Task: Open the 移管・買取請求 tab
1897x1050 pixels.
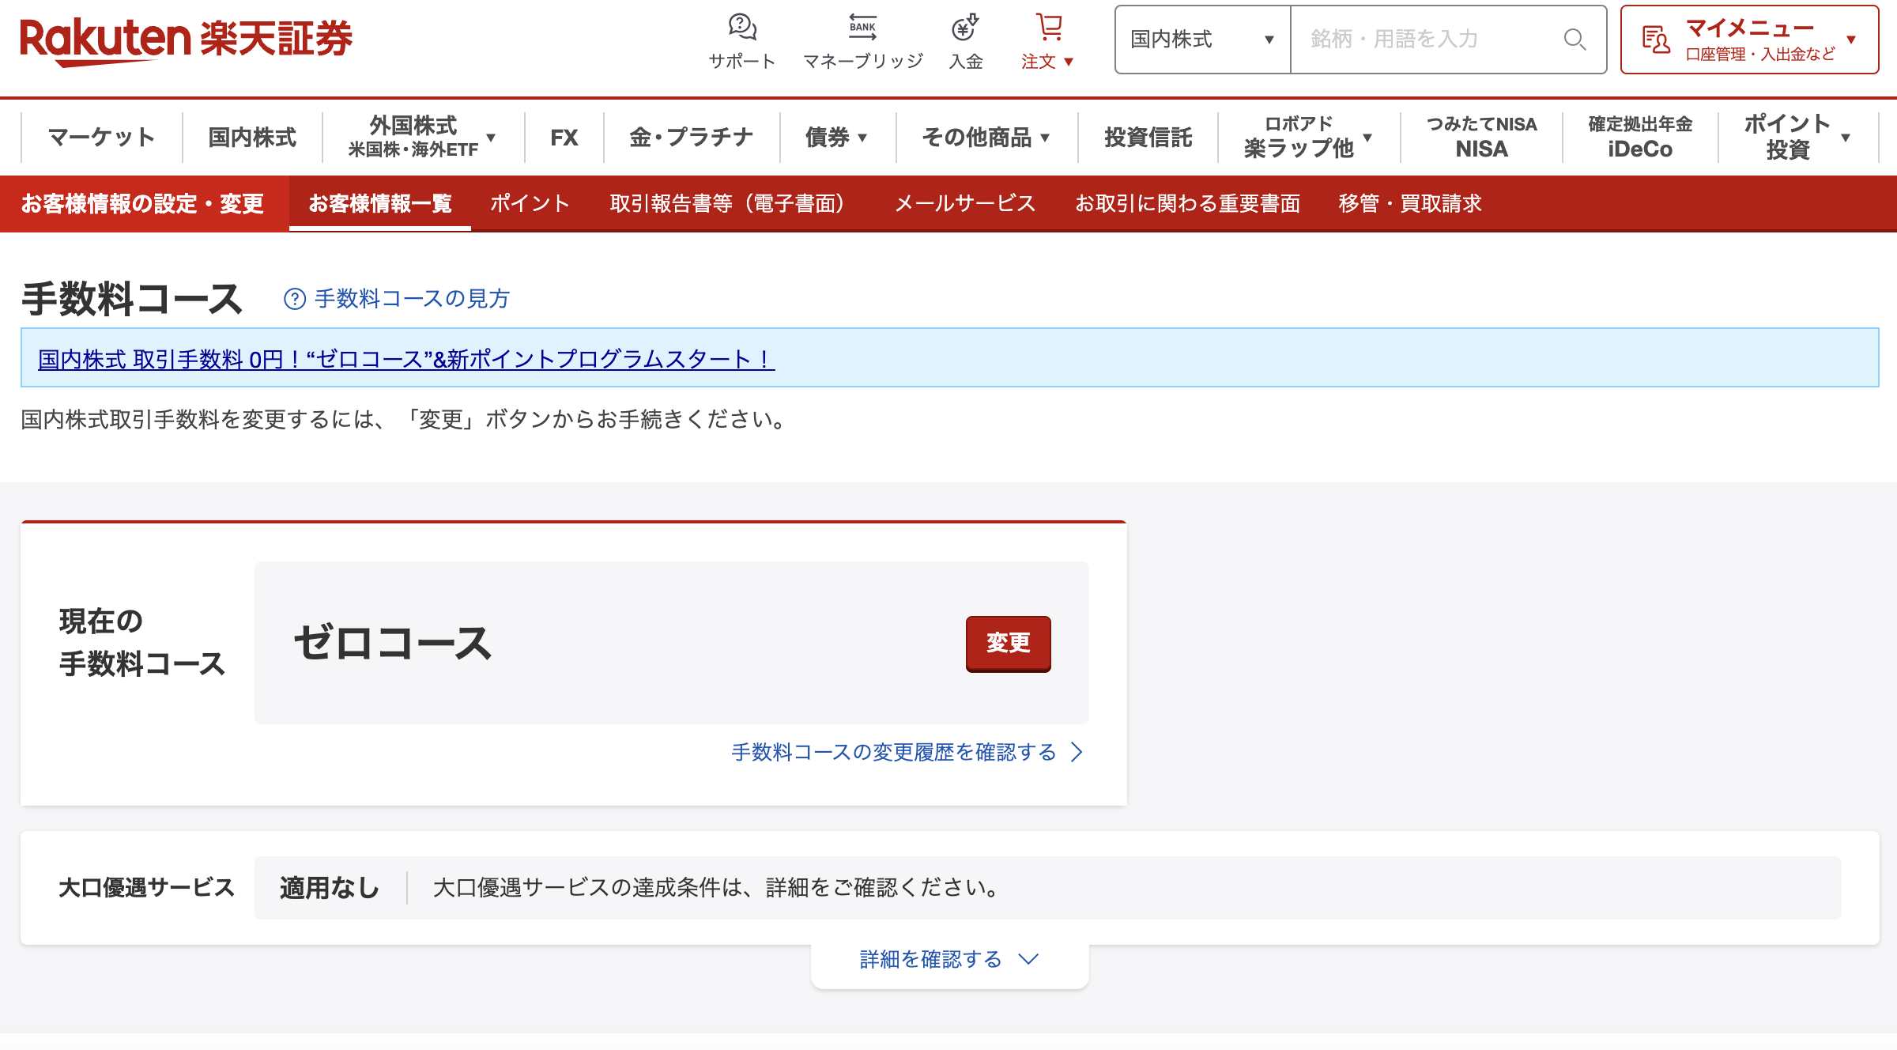Action: click(x=1410, y=203)
